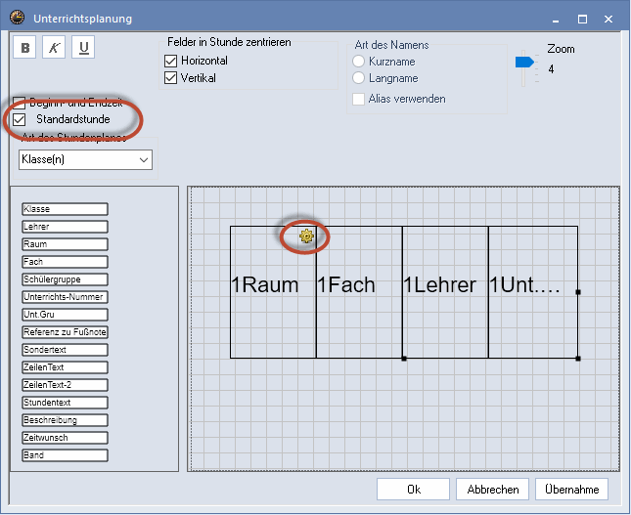Image resolution: width=631 pixels, height=515 pixels.
Task: Toggle italic formatting button
Action: pos(54,48)
